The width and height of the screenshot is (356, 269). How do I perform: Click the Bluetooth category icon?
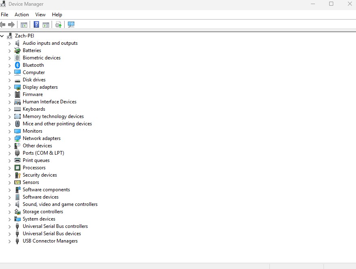(17, 65)
